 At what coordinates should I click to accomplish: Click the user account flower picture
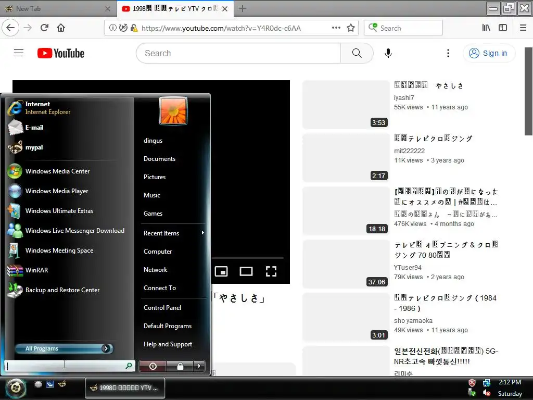tap(173, 111)
